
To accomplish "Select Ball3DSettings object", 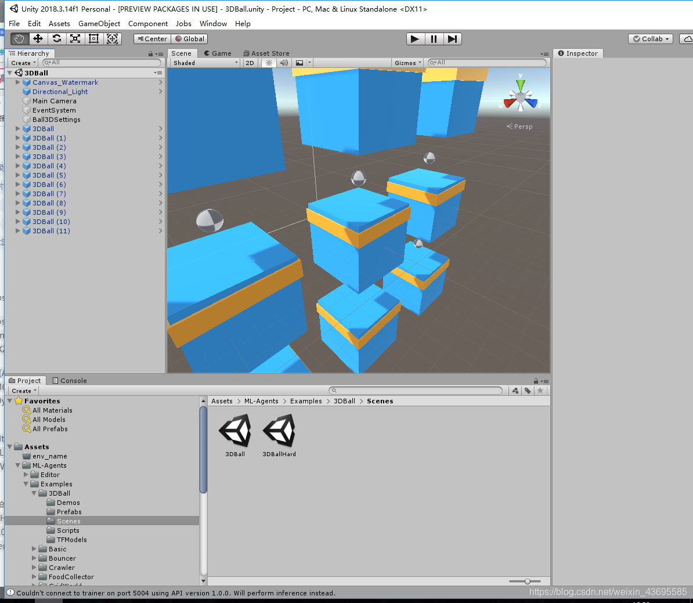I will click(56, 120).
